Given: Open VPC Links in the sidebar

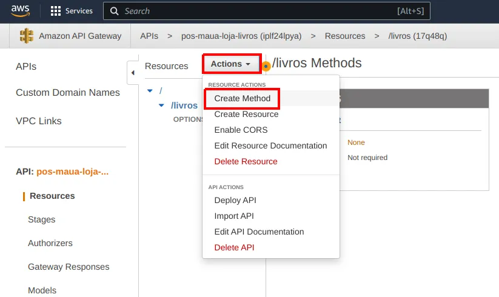Looking at the screenshot, I should pyautogui.click(x=39, y=121).
